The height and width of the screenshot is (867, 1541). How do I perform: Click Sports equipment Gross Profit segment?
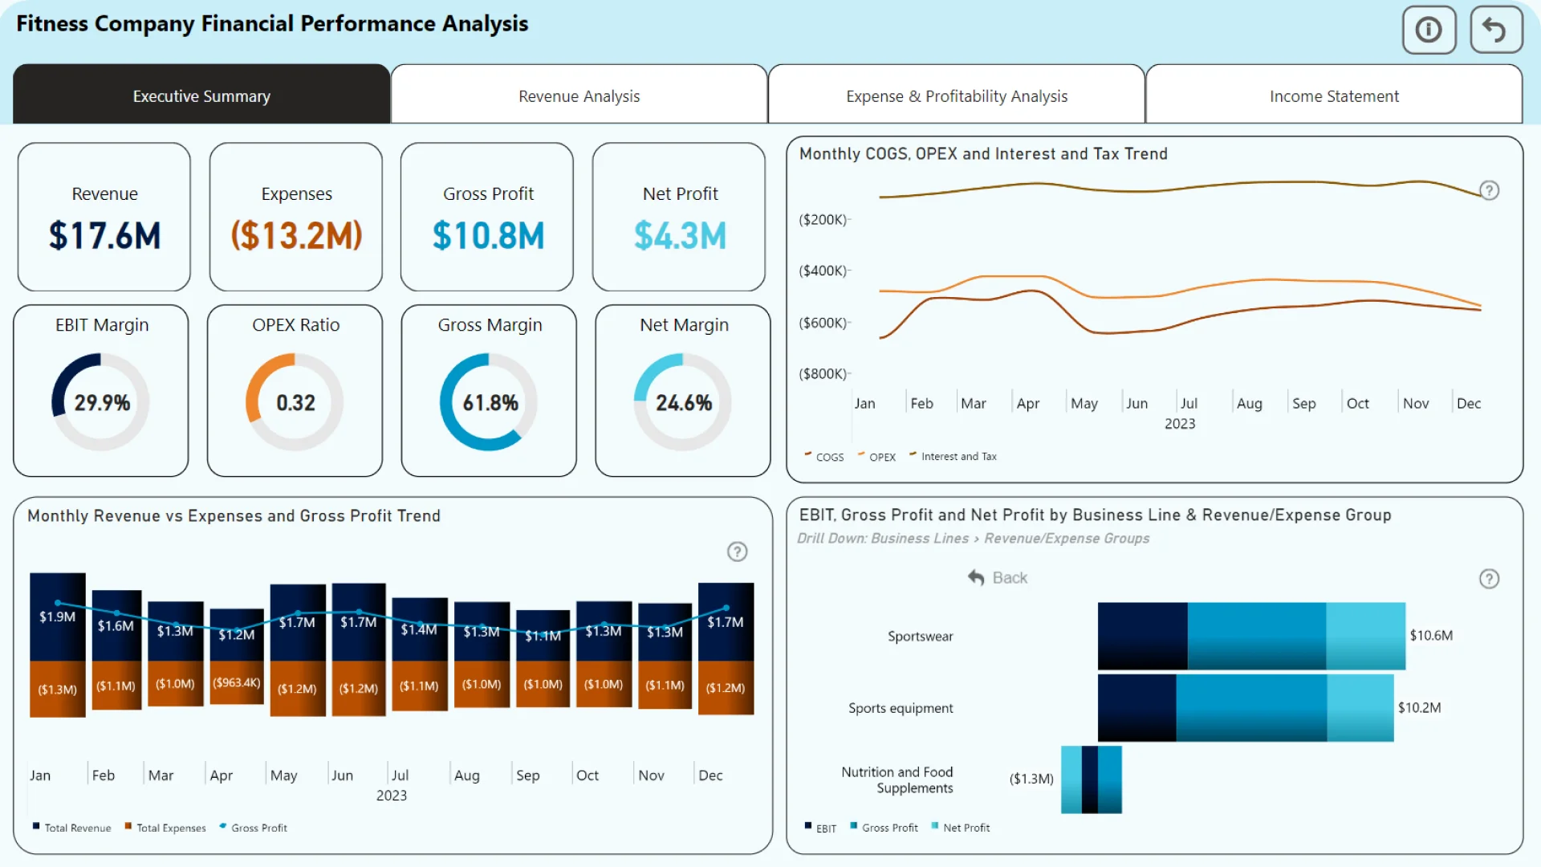1251,708
